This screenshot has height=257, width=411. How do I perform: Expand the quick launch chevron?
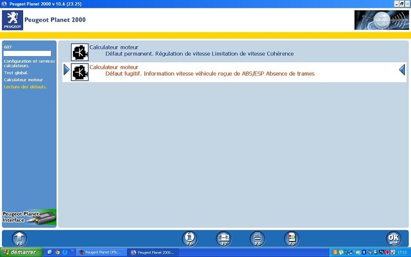pyautogui.click(x=72, y=251)
